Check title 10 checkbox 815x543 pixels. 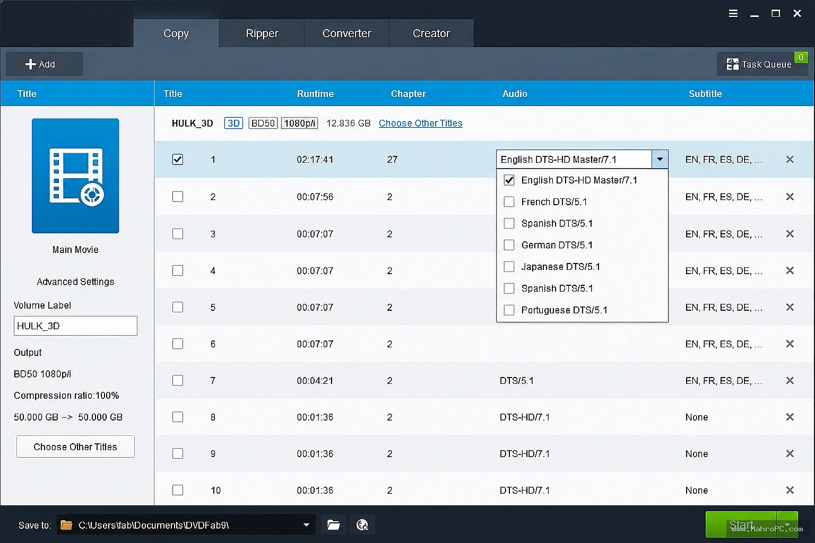point(178,490)
